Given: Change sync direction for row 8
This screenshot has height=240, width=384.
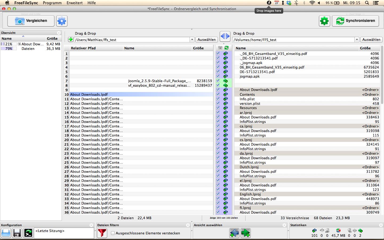Looking at the screenshot, I should click(x=226, y=85).
